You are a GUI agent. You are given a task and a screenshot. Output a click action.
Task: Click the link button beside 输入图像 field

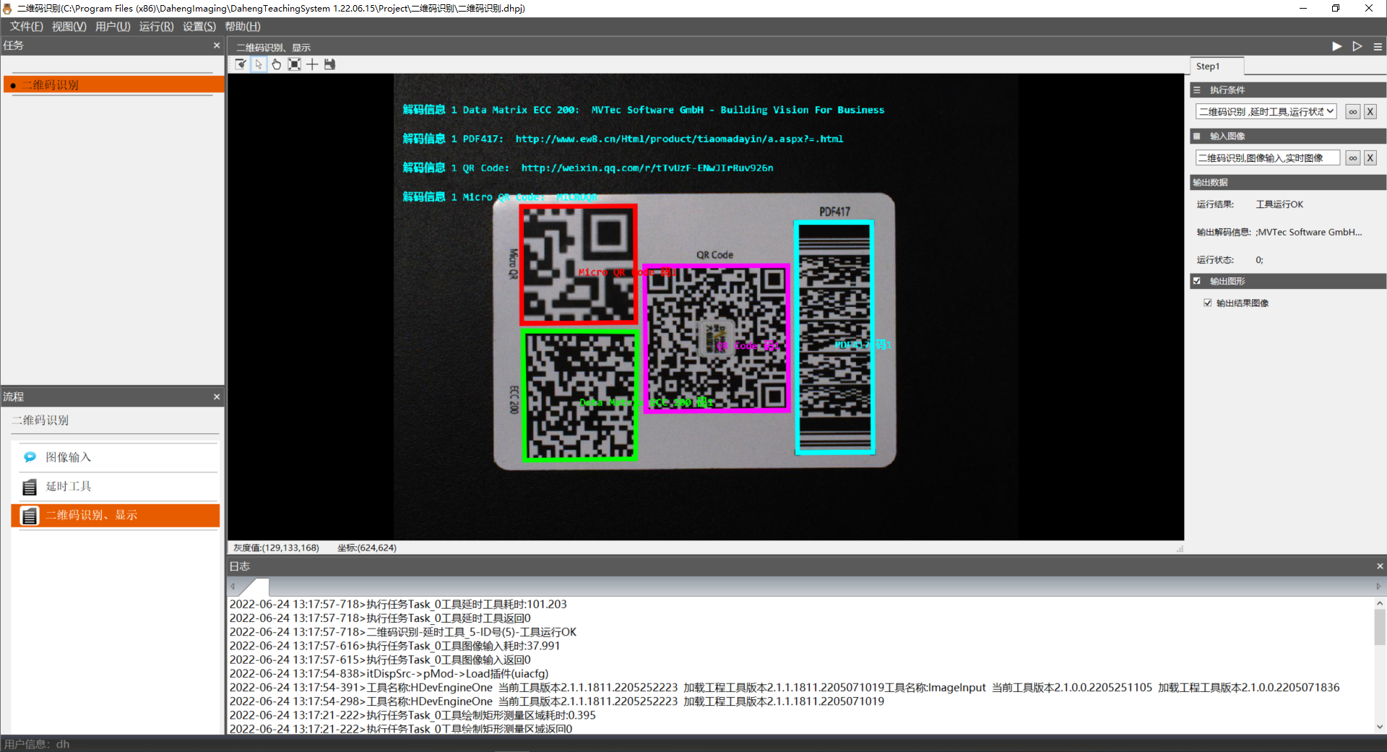[x=1353, y=157]
